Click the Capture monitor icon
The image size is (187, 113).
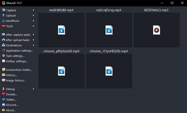coord(3,10)
